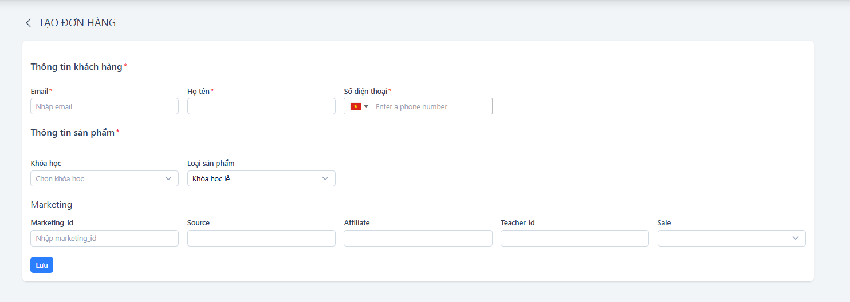
Task: Select the Teacher_id input field
Action: point(574,238)
